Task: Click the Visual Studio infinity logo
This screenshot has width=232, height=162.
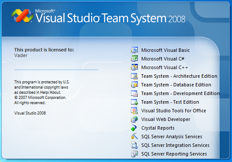Action: click(22, 16)
